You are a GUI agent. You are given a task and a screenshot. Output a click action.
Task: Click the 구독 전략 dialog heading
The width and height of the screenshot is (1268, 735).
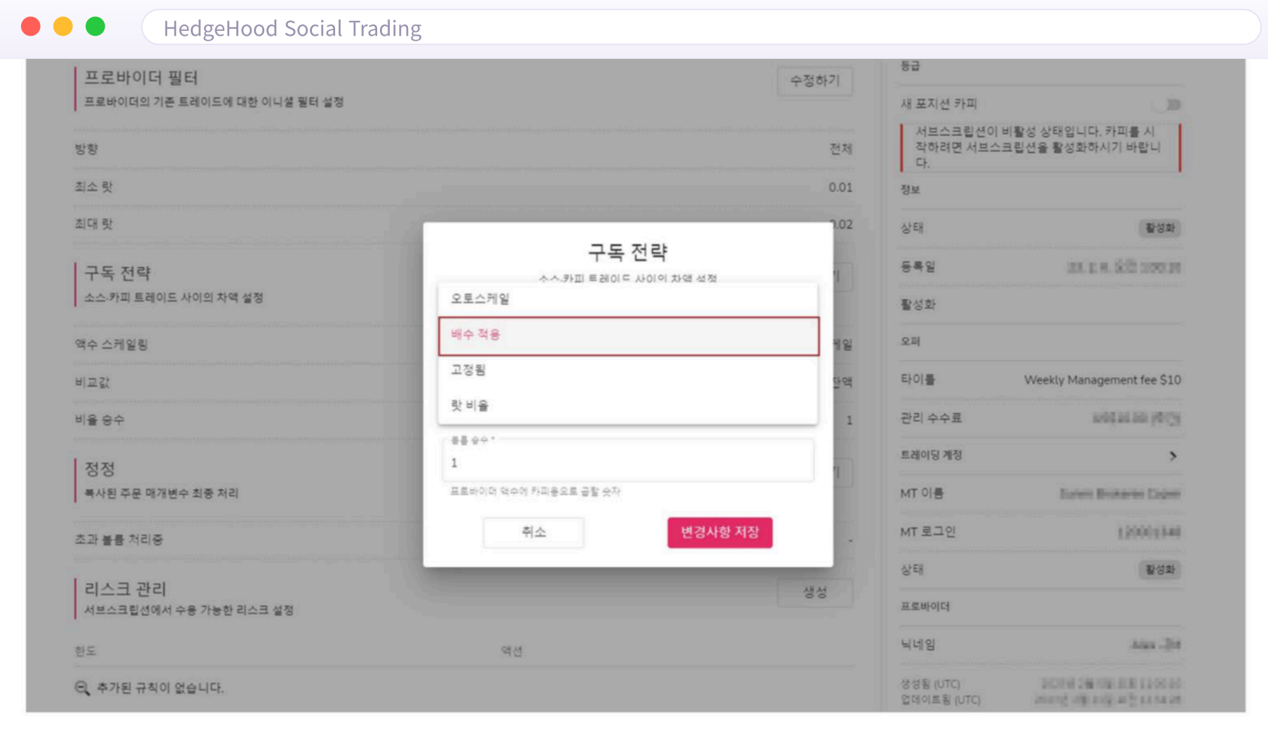(x=627, y=252)
